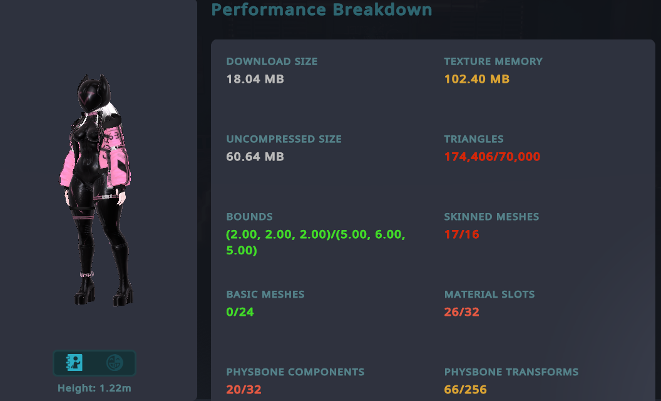Click the Triangles label
This screenshot has width=661, height=401.
point(474,139)
